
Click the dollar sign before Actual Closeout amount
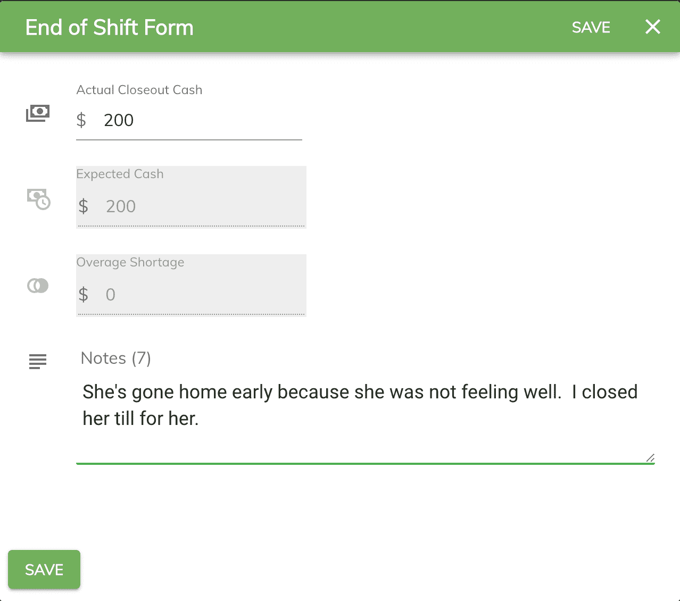[x=81, y=120]
